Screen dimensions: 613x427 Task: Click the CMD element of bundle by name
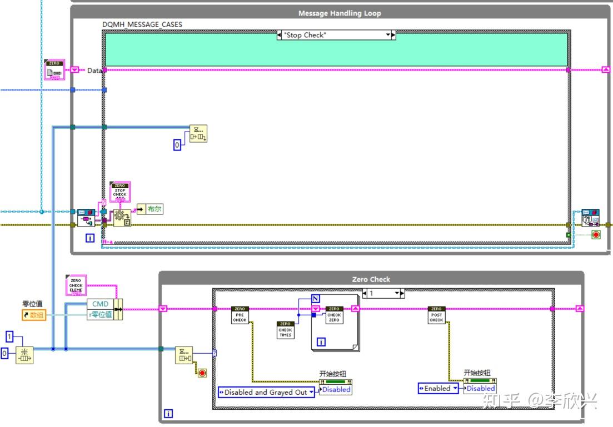tap(100, 304)
